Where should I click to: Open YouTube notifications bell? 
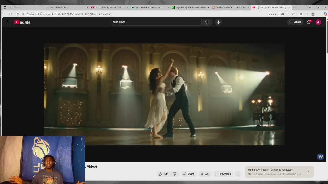pyautogui.click(x=309, y=22)
